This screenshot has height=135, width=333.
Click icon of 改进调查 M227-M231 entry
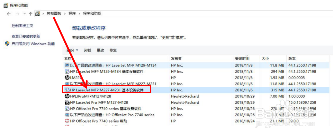[67, 84]
